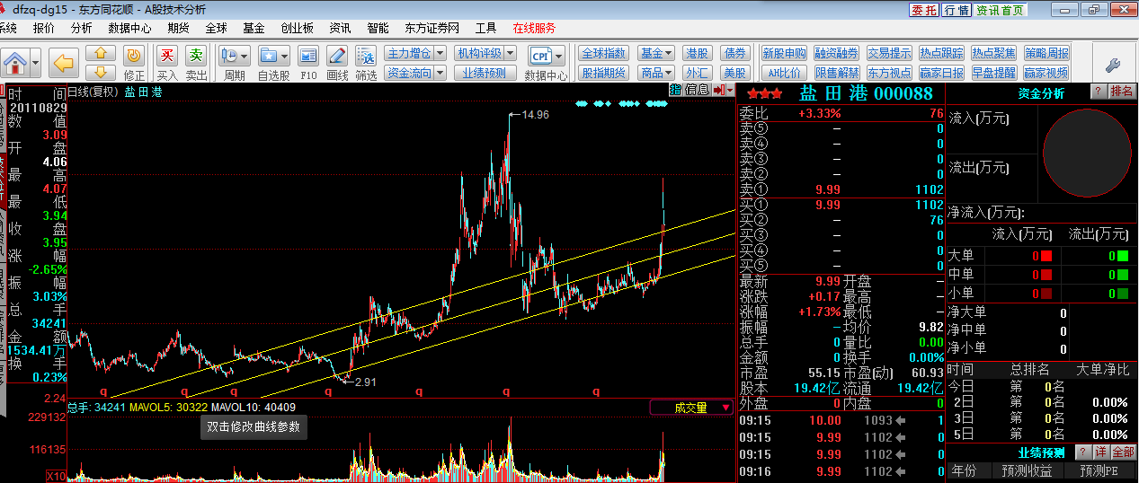This screenshot has height=483, width=1139.
Task: Open the 报价 menu
Action: [x=43, y=28]
